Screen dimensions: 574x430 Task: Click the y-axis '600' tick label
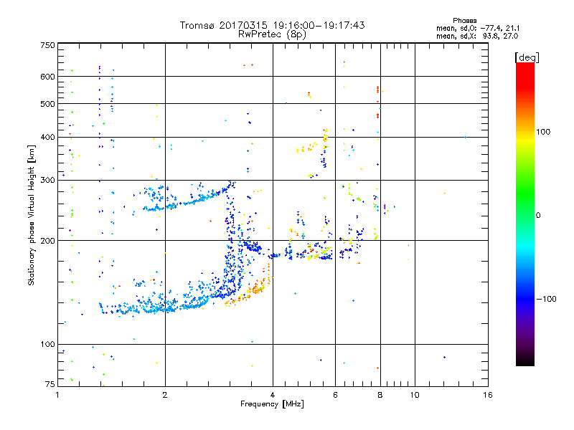tap(48, 77)
